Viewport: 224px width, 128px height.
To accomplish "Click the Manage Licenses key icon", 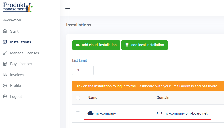I will (x=5, y=53).
